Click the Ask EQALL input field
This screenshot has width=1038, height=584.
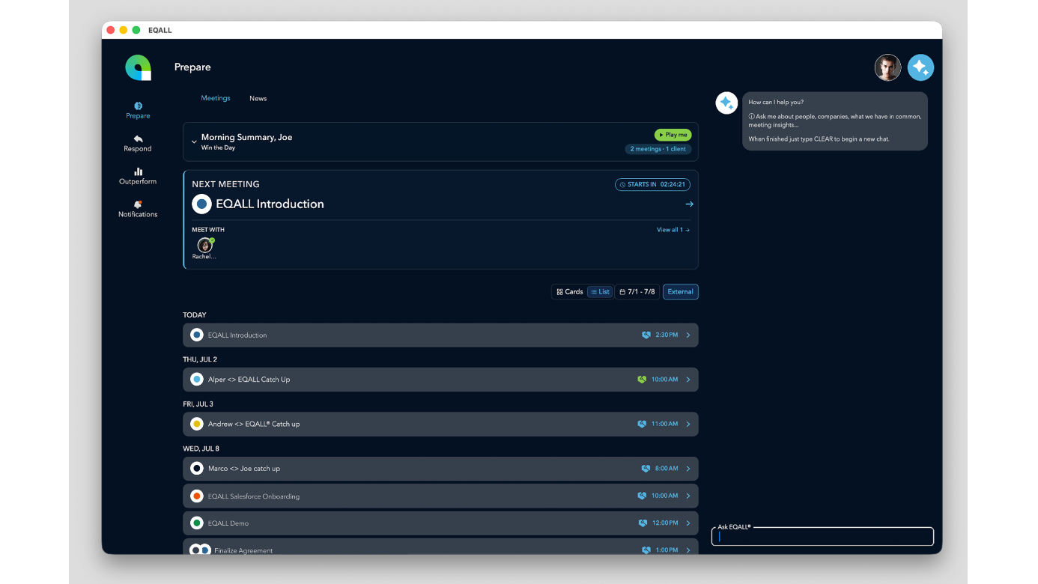tap(822, 536)
